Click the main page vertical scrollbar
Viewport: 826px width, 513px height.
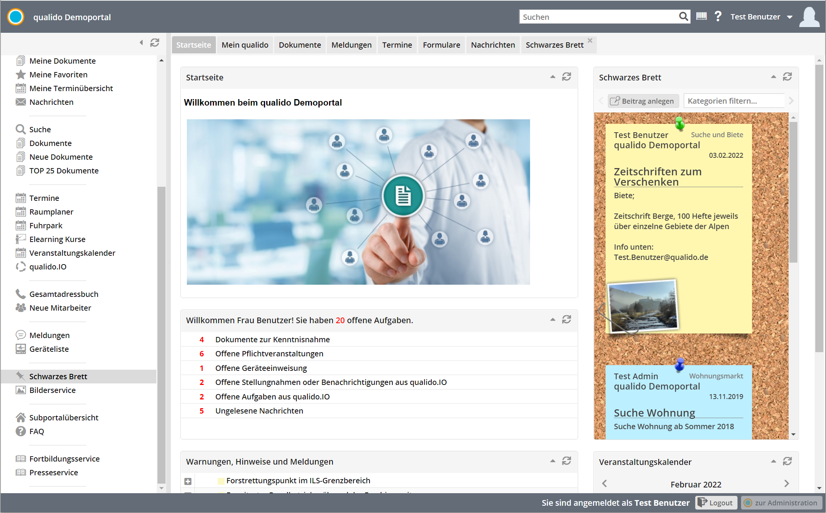click(x=819, y=208)
